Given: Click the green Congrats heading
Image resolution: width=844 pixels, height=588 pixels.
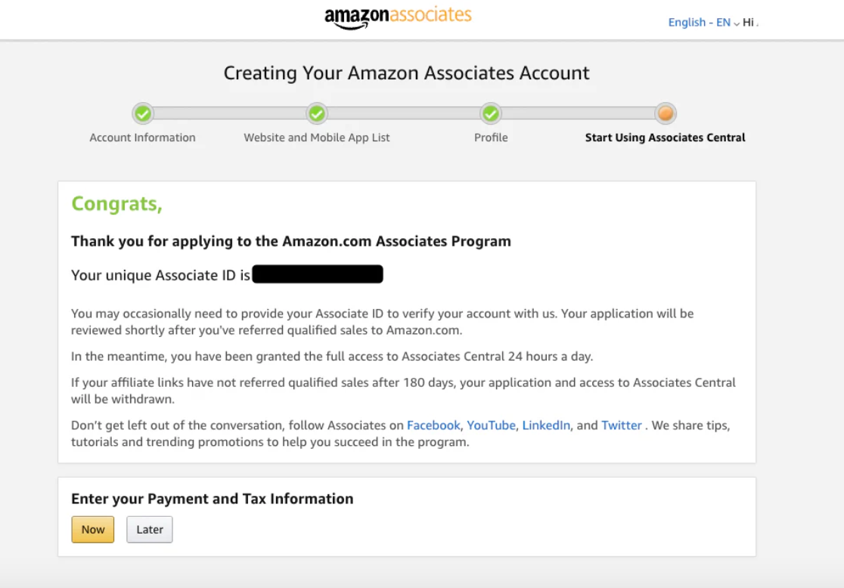Looking at the screenshot, I should tap(116, 204).
